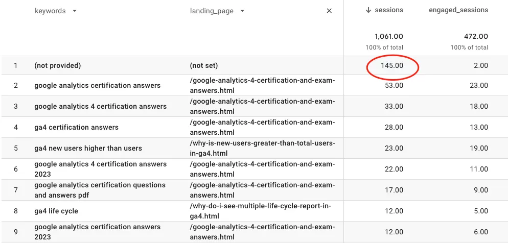Click the 53.00 sessions value
508x243 pixels.
click(394, 85)
